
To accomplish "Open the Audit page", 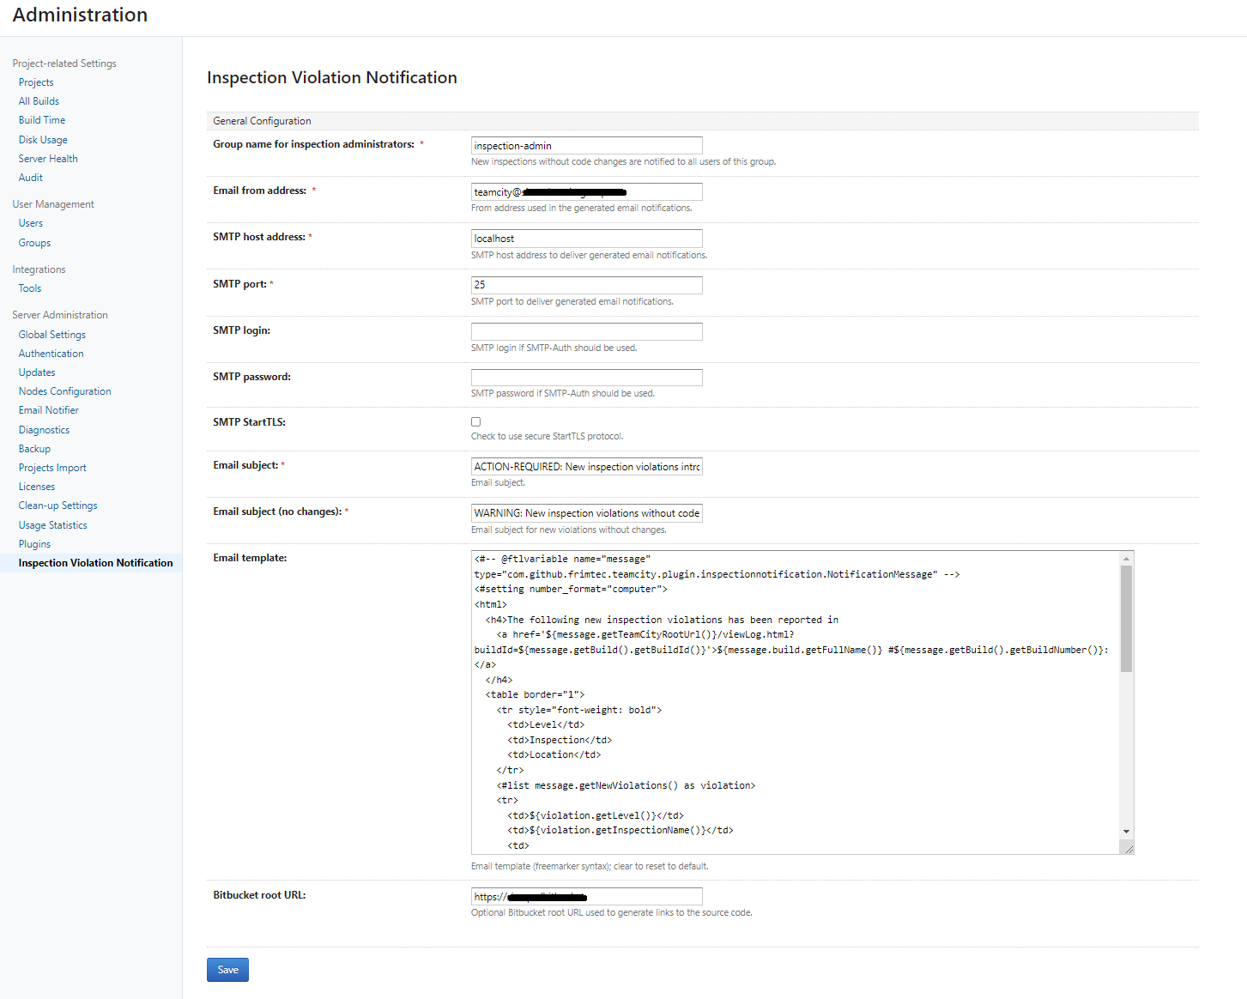I will point(31,178).
